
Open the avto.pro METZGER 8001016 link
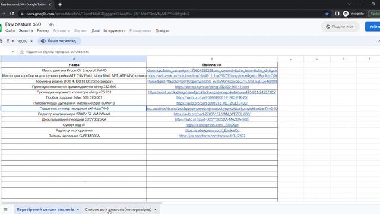212,103
